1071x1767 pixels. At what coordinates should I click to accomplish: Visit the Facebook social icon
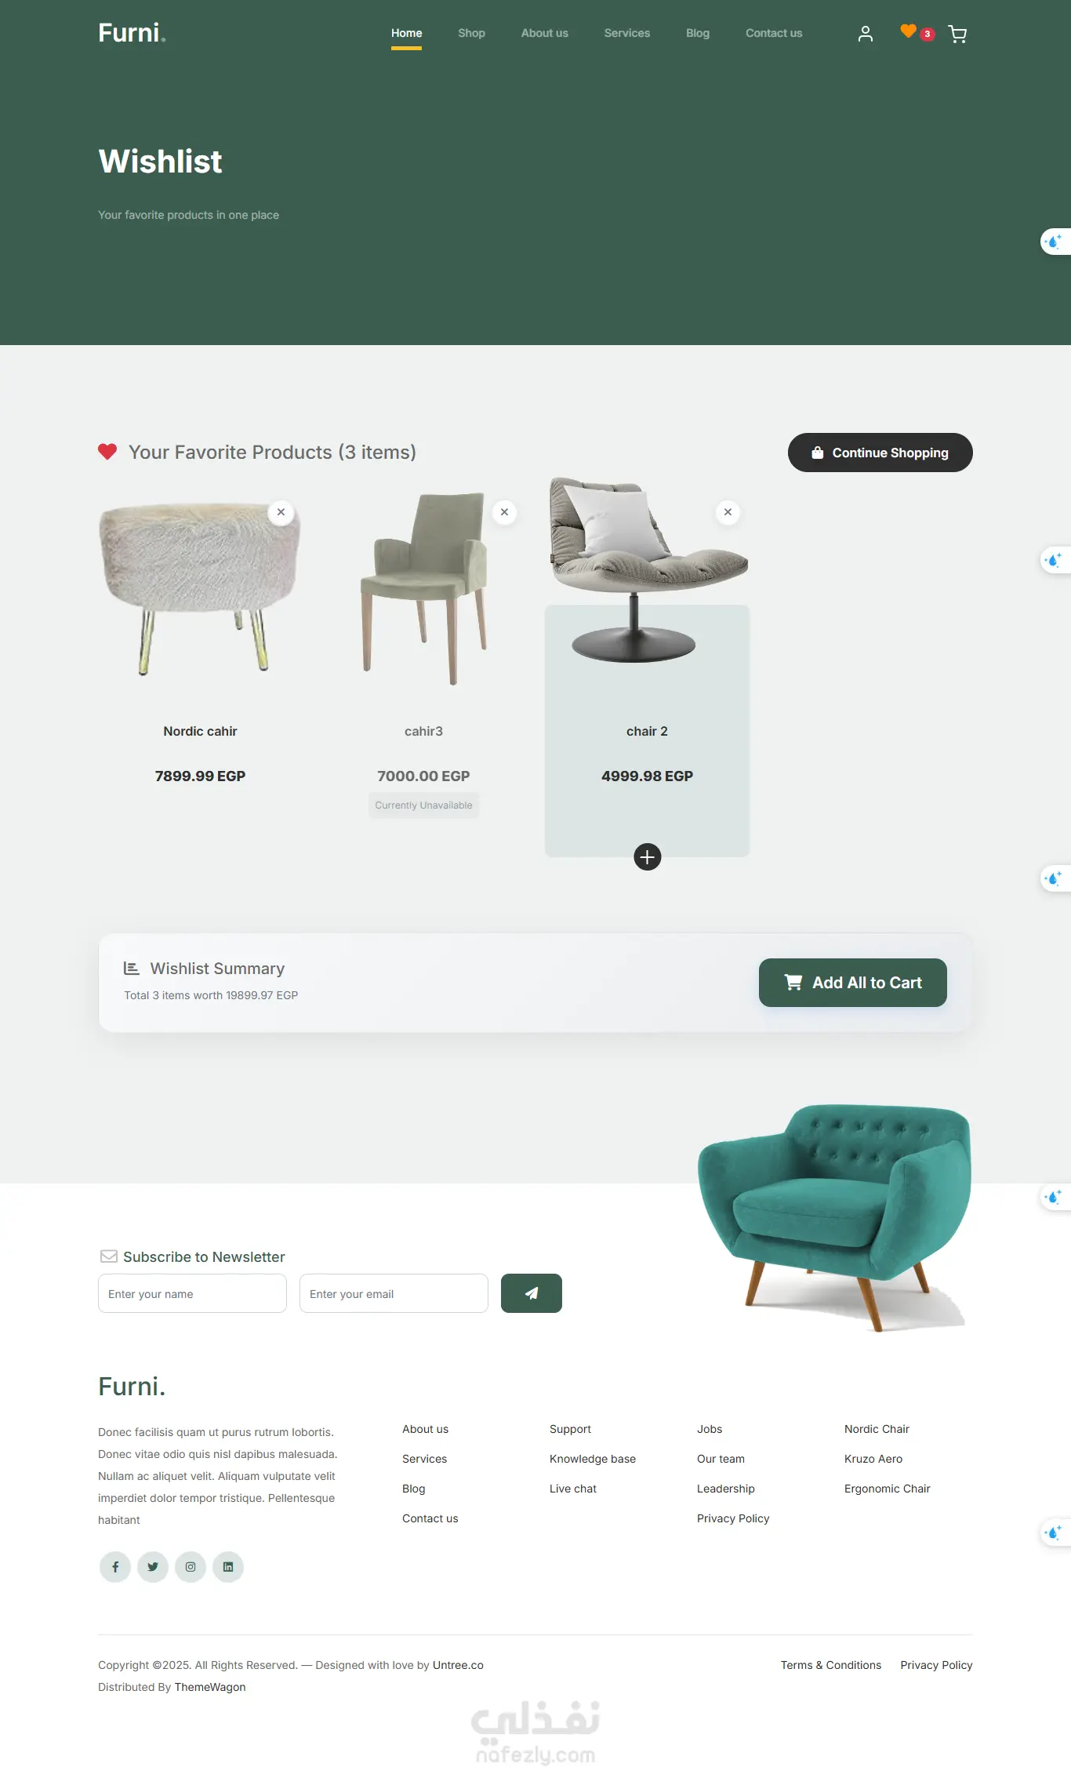(x=115, y=1567)
